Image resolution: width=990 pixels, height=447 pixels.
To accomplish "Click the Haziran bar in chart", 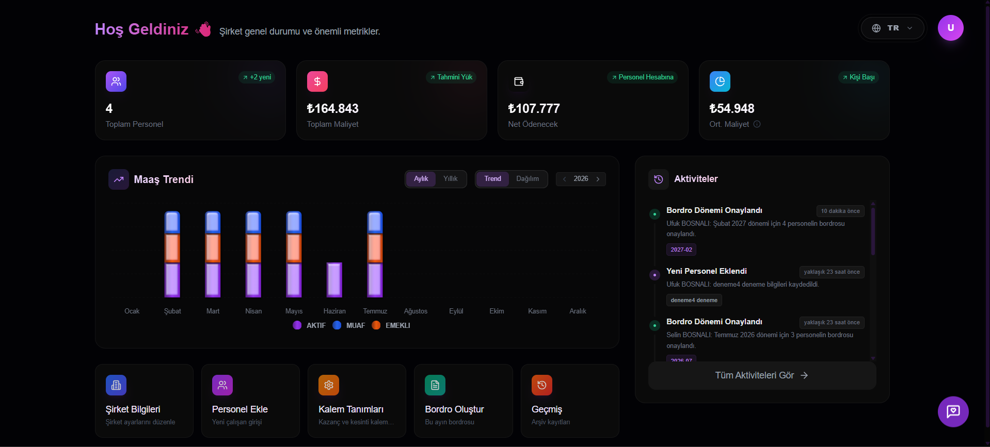I will click(334, 280).
